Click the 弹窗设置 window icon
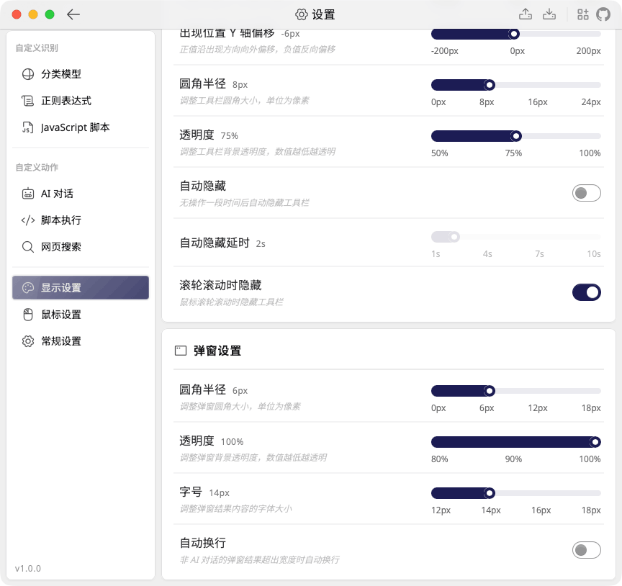The width and height of the screenshot is (622, 586). click(181, 351)
